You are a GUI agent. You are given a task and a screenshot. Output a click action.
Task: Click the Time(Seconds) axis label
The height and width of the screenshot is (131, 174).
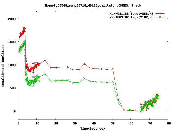tap(92, 129)
